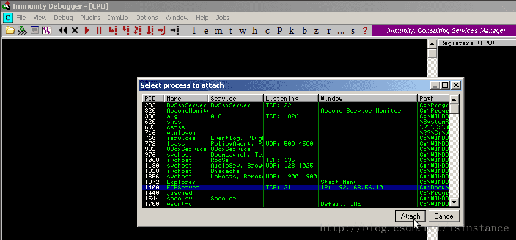Select the lsass process row
Screen dimensions: 516x240
tap(296, 144)
